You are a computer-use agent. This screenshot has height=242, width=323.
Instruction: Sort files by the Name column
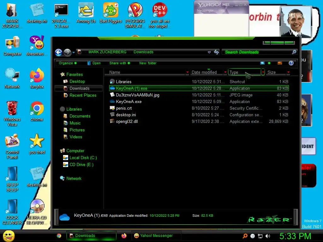pos(145,72)
